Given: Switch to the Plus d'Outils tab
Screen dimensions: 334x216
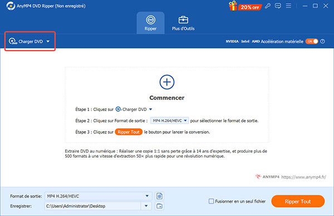Looking at the screenshot, I should (x=183, y=23).
